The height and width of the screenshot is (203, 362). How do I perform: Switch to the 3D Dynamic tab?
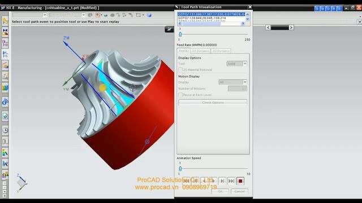pyautogui.click(x=201, y=51)
